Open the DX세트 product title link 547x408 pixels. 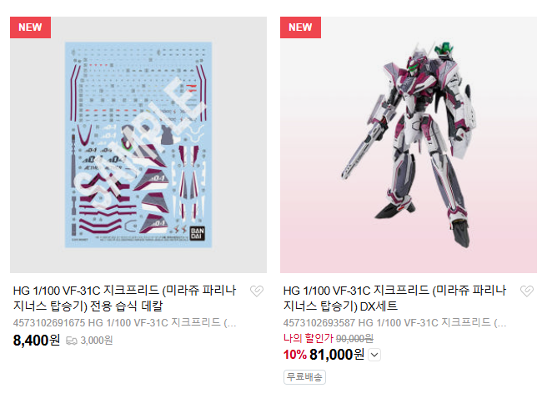394,298
